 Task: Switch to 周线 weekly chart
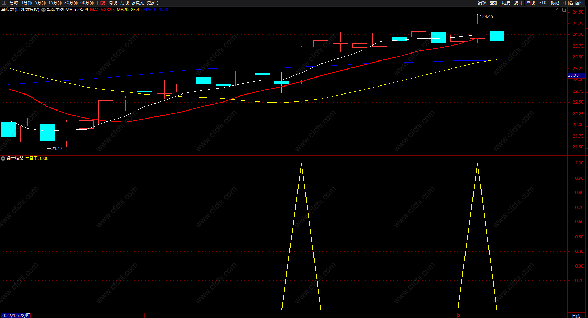tap(113, 3)
